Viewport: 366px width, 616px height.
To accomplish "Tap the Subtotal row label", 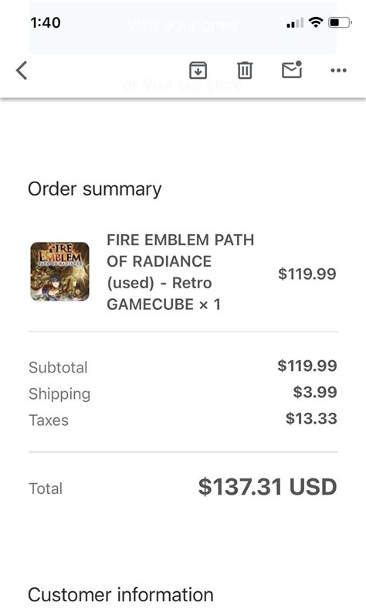I will pyautogui.click(x=58, y=368).
